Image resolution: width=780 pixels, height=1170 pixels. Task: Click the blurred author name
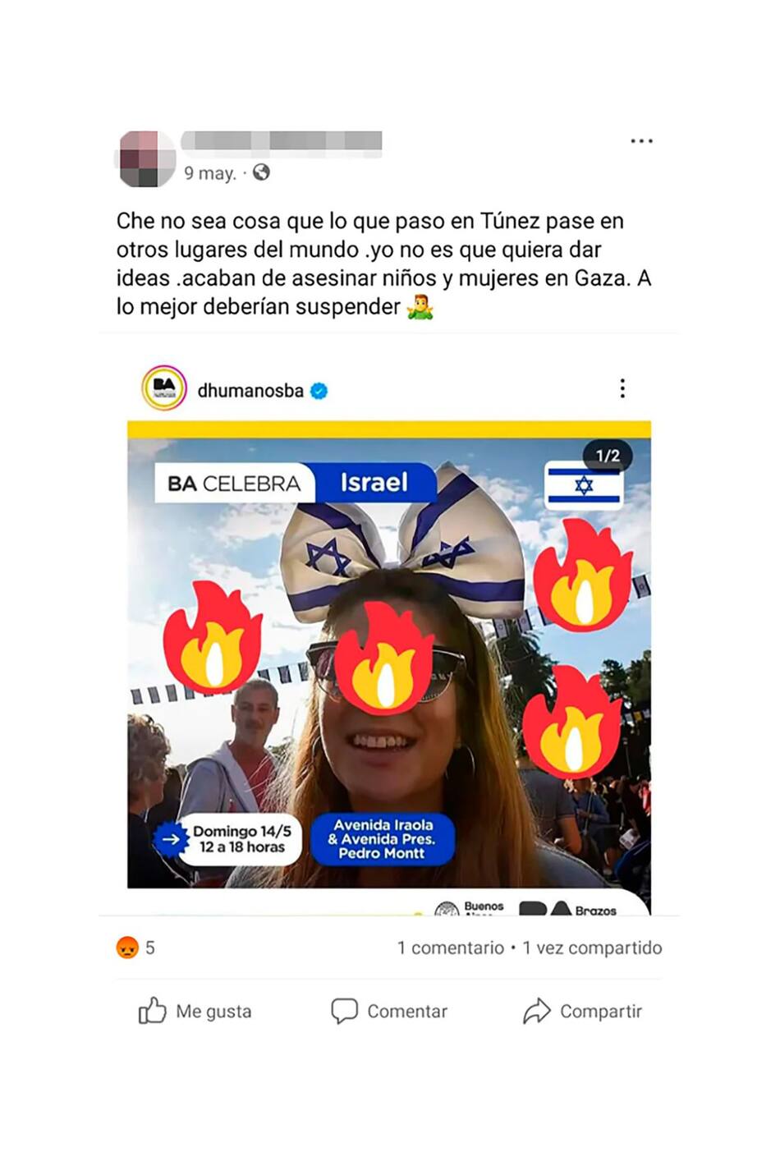coord(281,142)
